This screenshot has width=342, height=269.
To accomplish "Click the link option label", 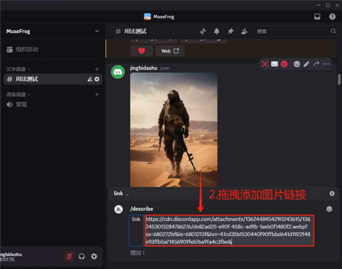I will pos(136,219).
